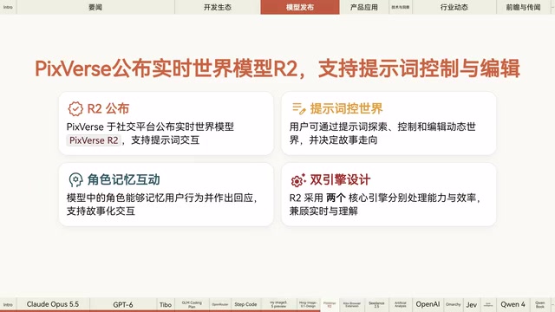This screenshot has width=555, height=312.
Task: Jump to the Claude Opus 5.5 slide marker
Action: pos(53,304)
